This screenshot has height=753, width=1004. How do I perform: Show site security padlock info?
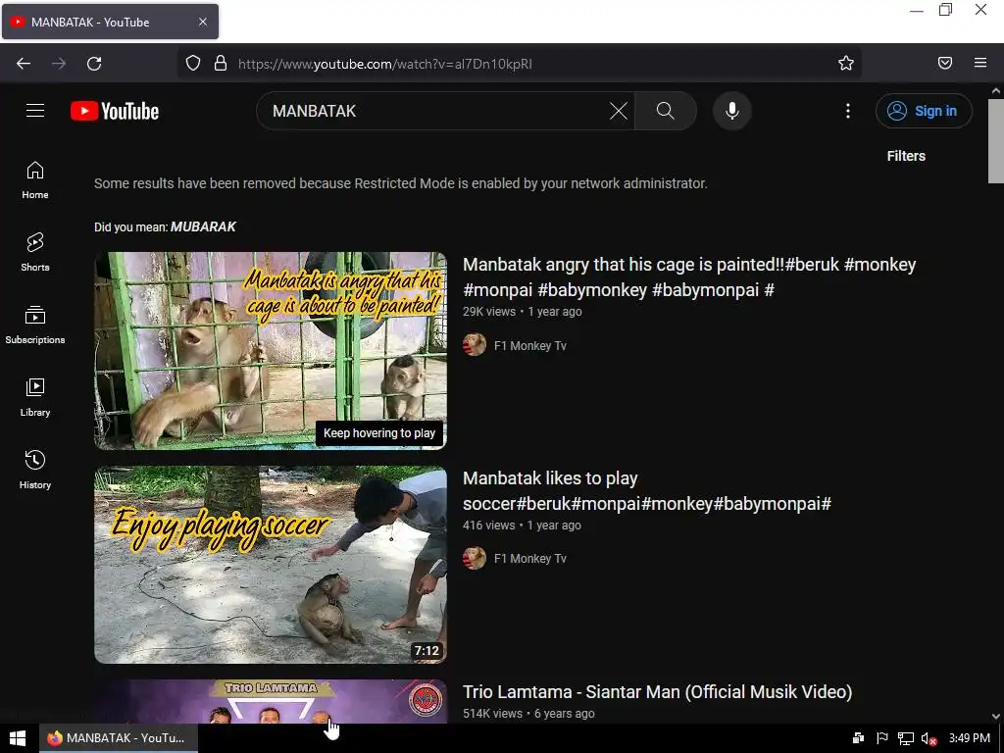221,63
